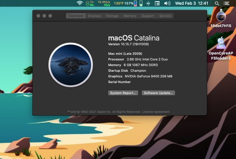Open the Storage tab
Image resolution: width=236 pixels, height=159 pixels.
coord(112,16)
